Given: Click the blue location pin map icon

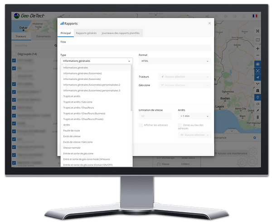Looking at the screenshot, I should point(257,97).
